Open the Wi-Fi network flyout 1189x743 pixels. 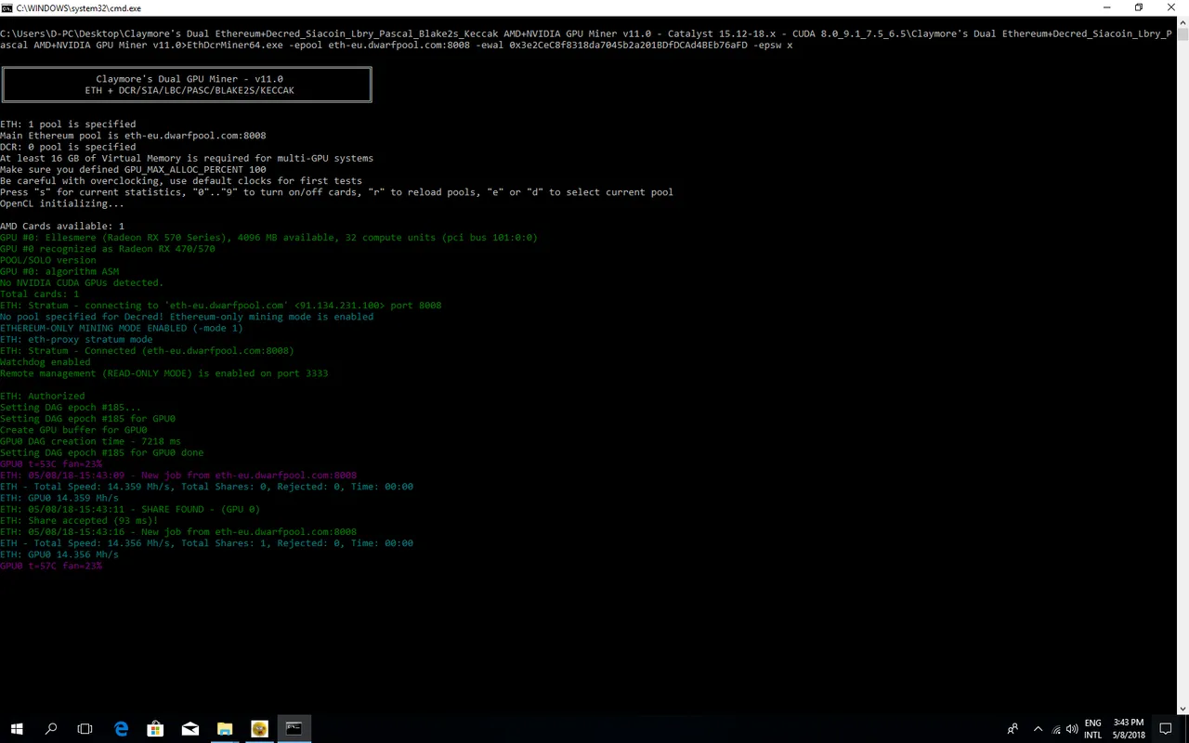pyautogui.click(x=1055, y=729)
